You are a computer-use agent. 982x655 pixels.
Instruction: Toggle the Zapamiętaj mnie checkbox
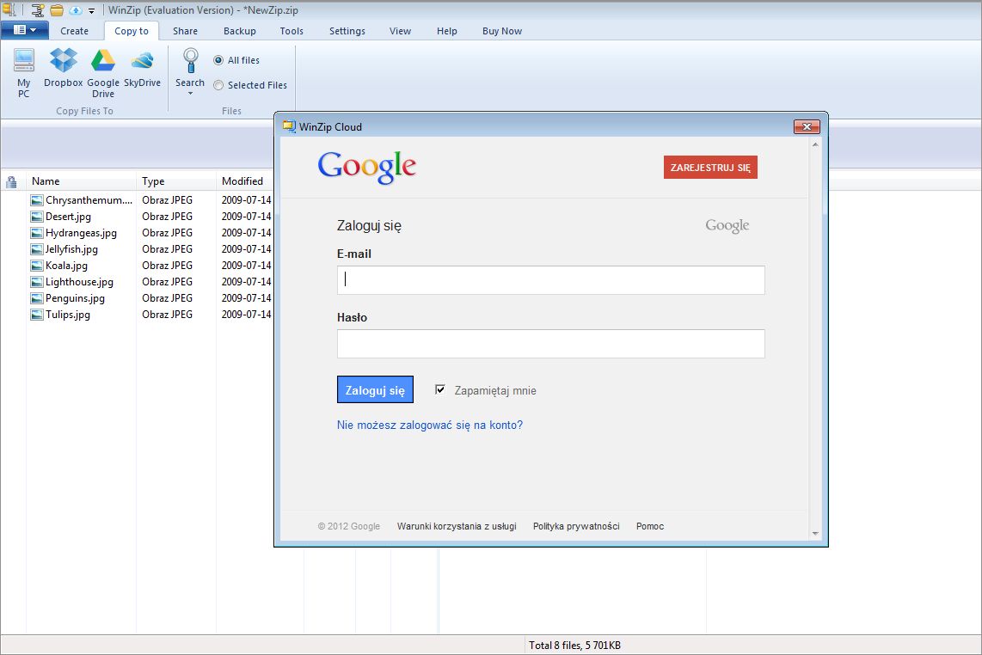(x=440, y=389)
